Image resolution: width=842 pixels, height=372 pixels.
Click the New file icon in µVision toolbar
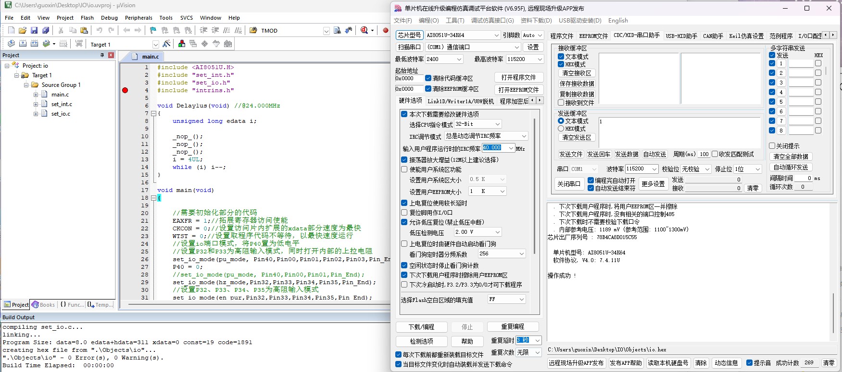pos(11,30)
